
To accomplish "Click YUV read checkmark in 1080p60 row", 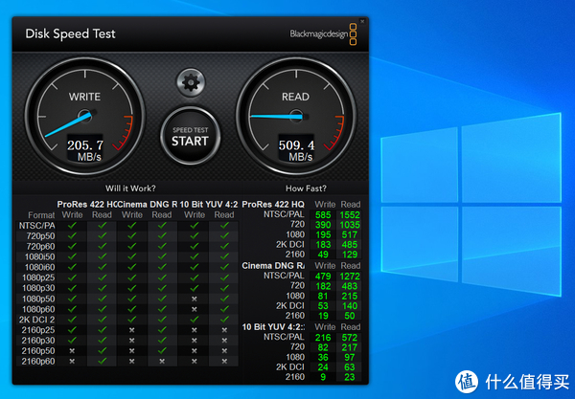I will [224, 309].
